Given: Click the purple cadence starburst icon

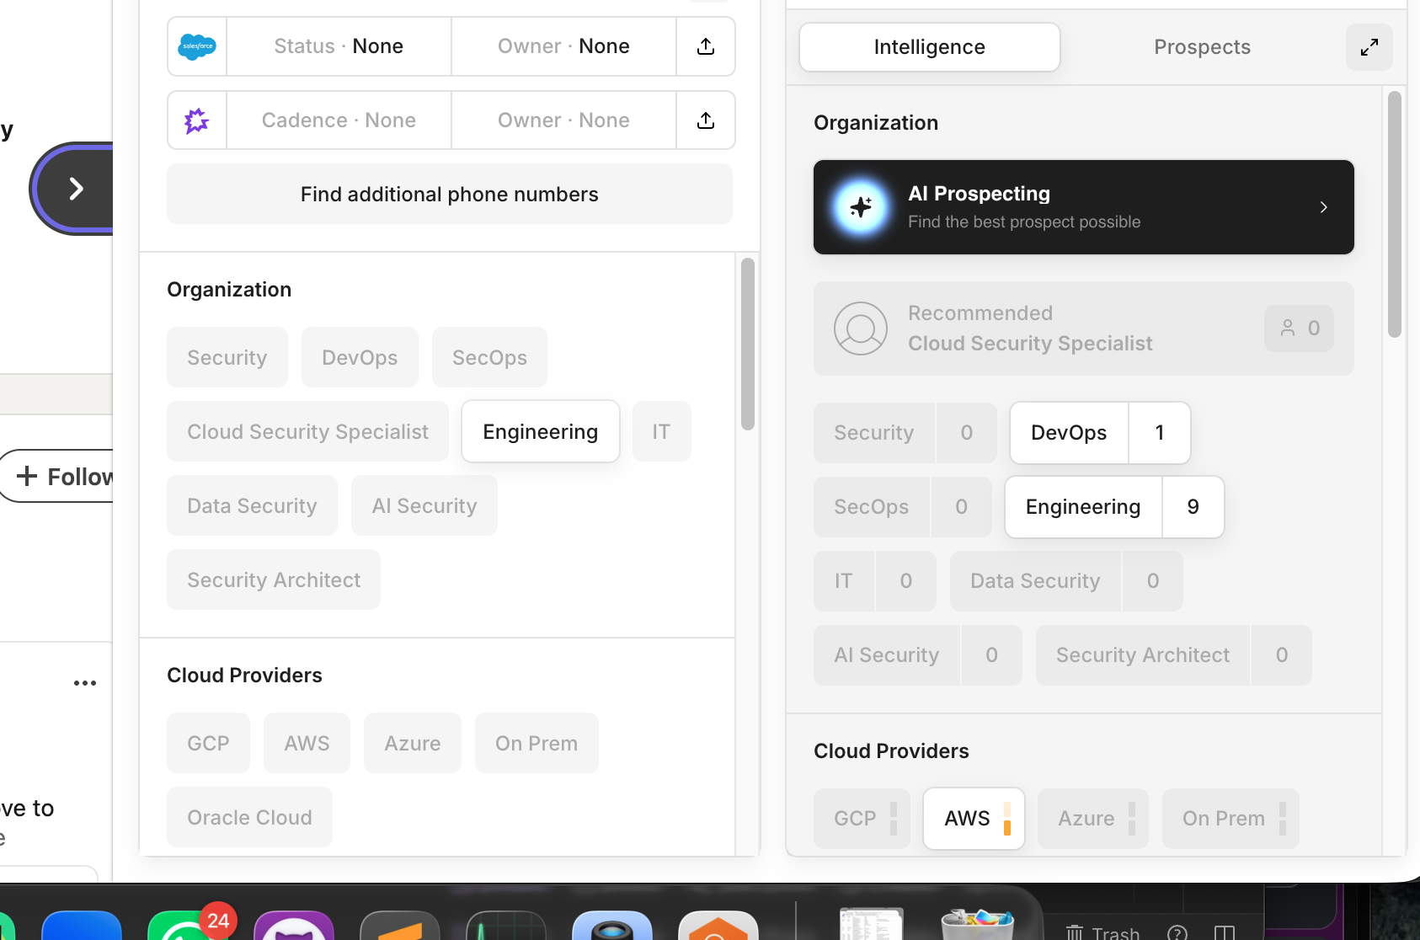Looking at the screenshot, I should click(197, 120).
